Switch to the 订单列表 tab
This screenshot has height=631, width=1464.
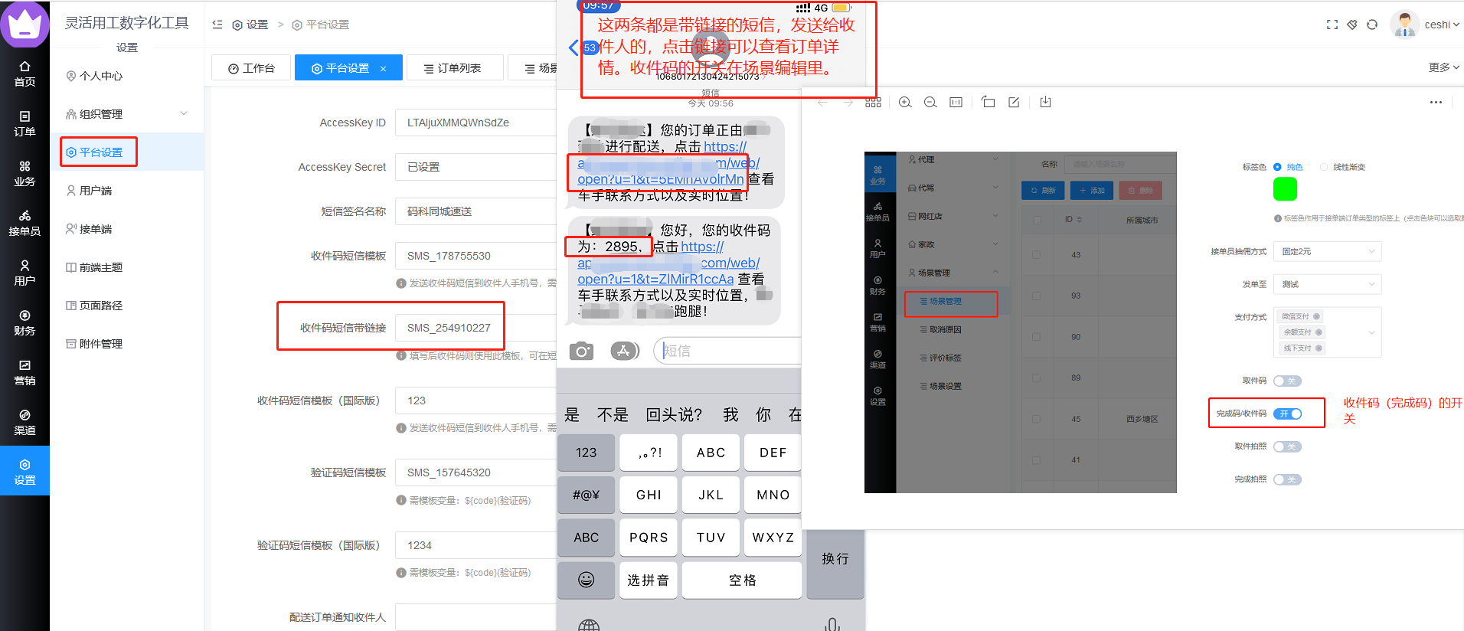pos(455,68)
